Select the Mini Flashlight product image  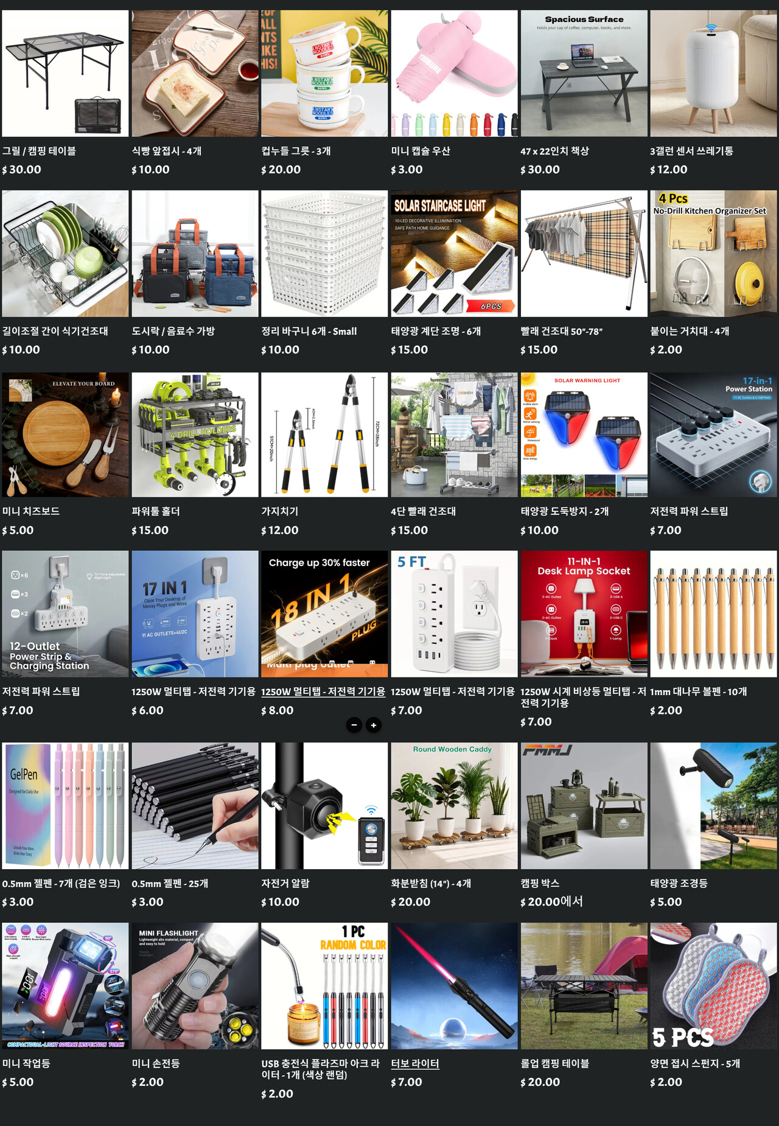coord(195,986)
